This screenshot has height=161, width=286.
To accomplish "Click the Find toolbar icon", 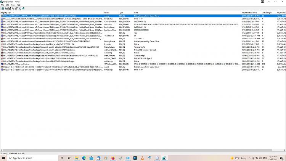I will [x=20, y=8].
